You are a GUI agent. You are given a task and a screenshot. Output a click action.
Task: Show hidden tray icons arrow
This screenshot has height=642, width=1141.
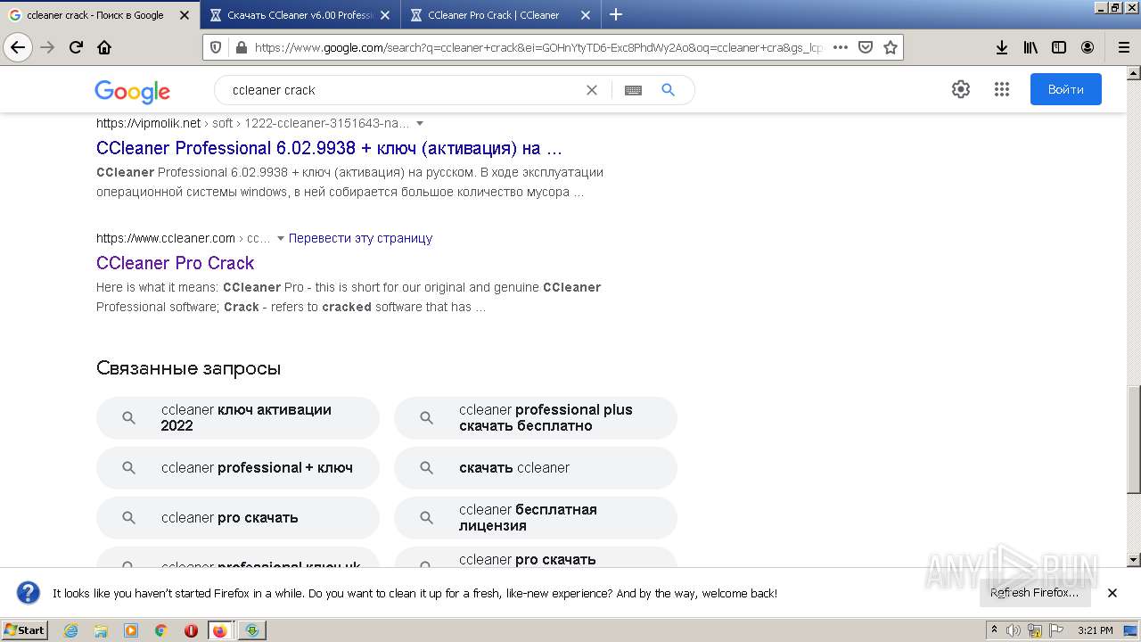coord(995,630)
